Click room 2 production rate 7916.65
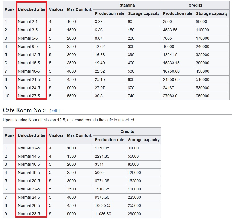Screen dimensions: 232x220 click(102, 189)
